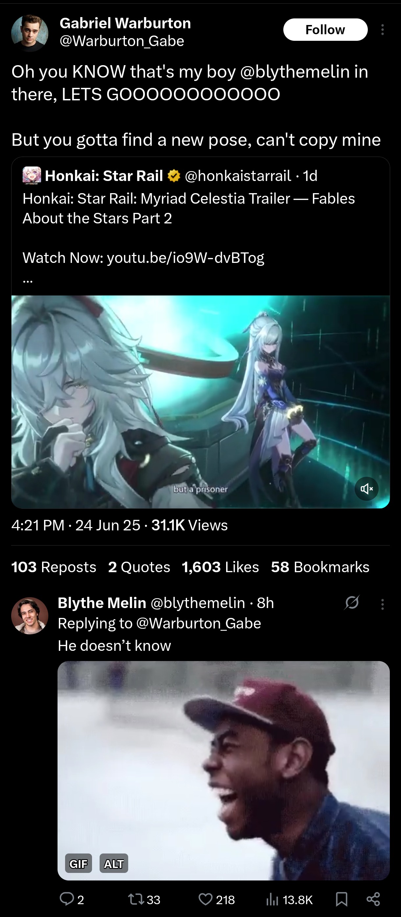401x917 pixels.
Task: Tap the repost icon showing 33
Action: [136, 899]
